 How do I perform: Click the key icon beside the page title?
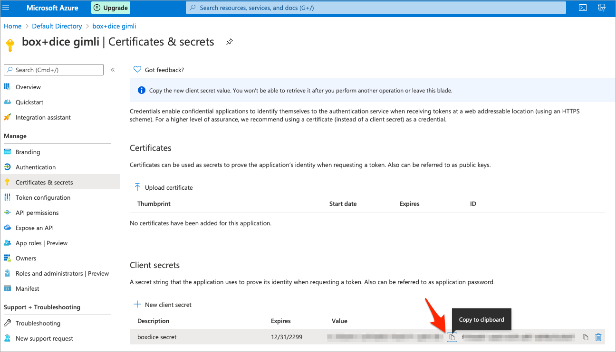10,45
